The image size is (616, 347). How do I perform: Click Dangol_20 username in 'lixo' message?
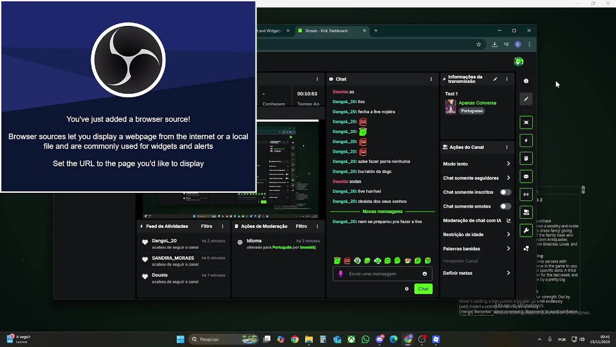tap(344, 102)
